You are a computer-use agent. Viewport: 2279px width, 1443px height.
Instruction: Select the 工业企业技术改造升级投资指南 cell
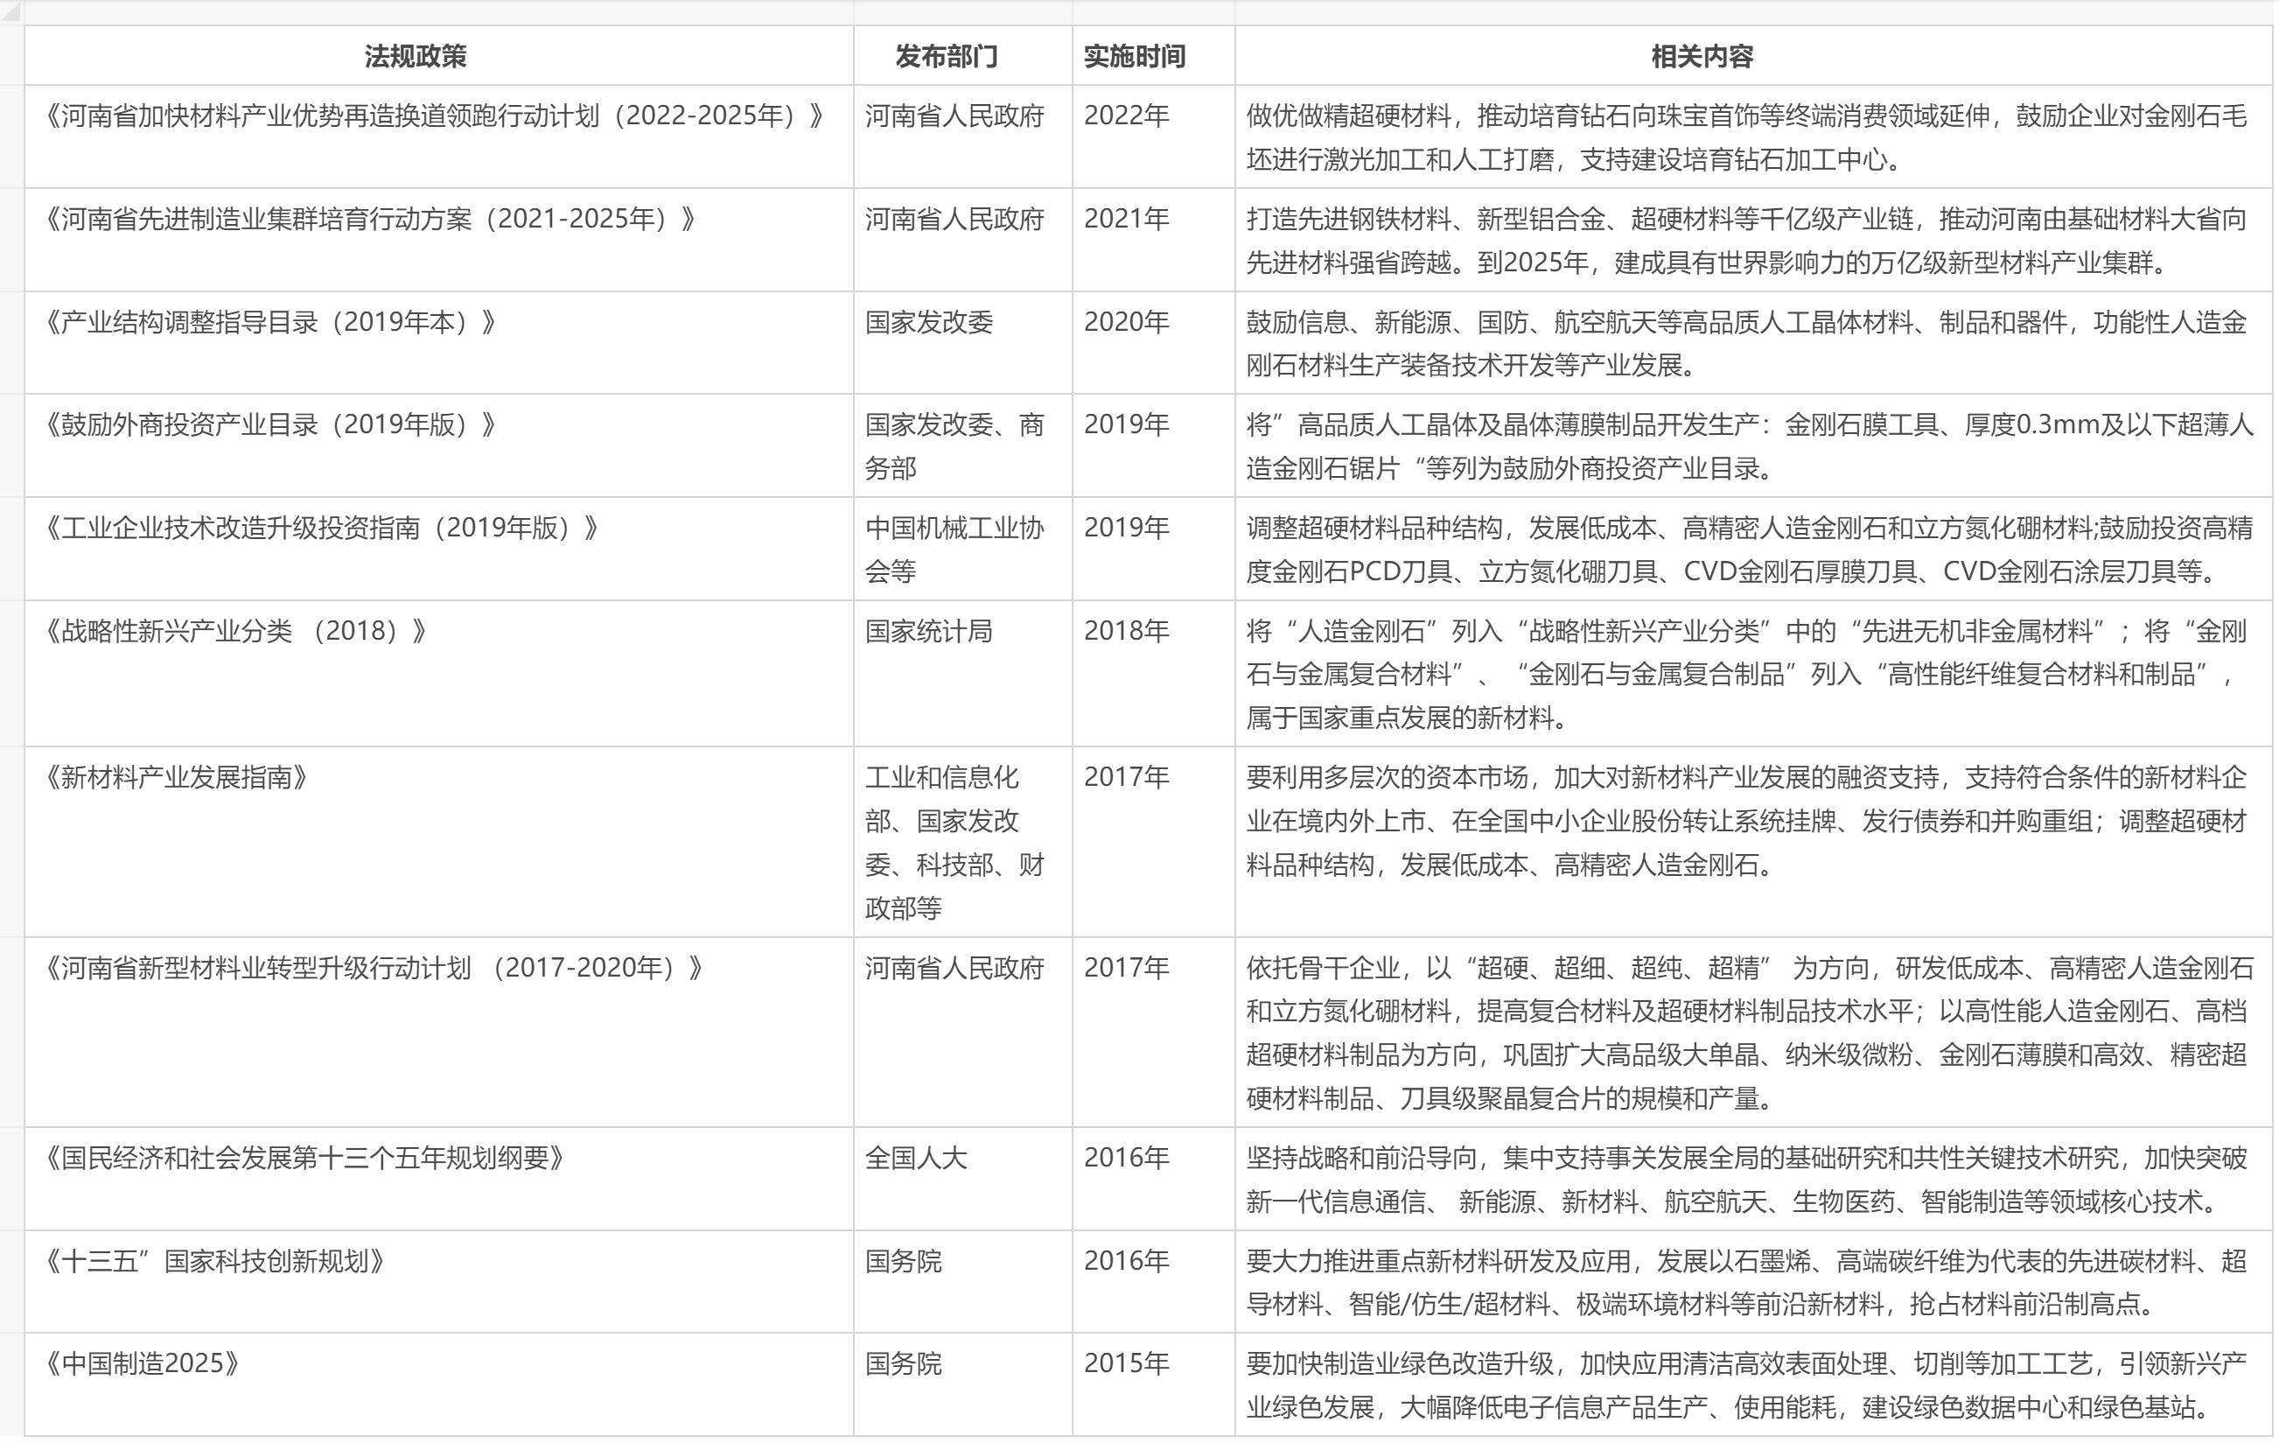point(439,550)
